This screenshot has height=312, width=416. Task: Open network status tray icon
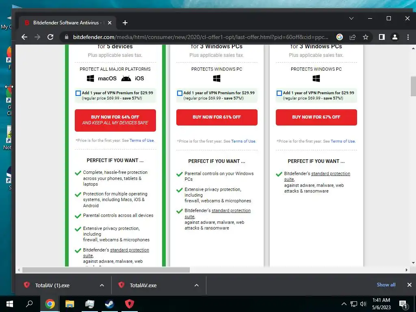[x=354, y=304]
